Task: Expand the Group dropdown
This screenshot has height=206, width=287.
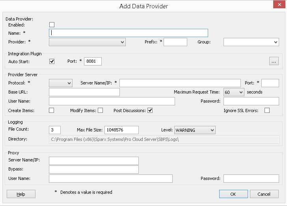Action: (251, 42)
